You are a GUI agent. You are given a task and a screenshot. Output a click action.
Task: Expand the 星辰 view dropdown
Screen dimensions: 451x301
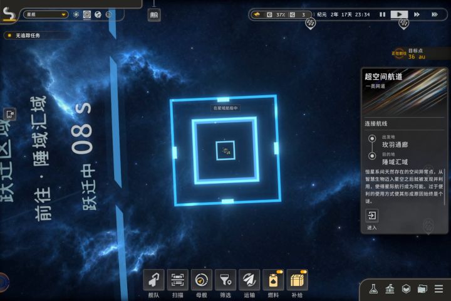(46, 14)
